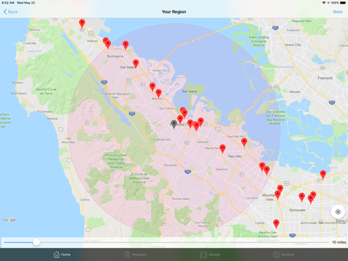Tap the Fremont map label

325,78
